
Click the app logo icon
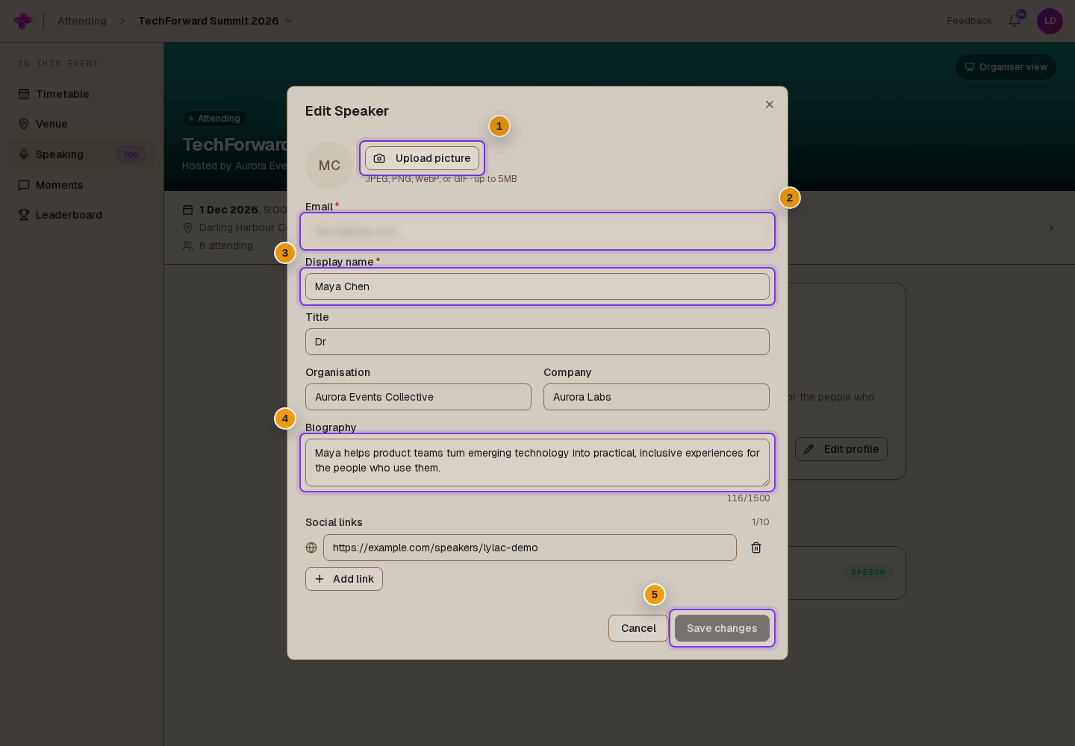click(23, 21)
